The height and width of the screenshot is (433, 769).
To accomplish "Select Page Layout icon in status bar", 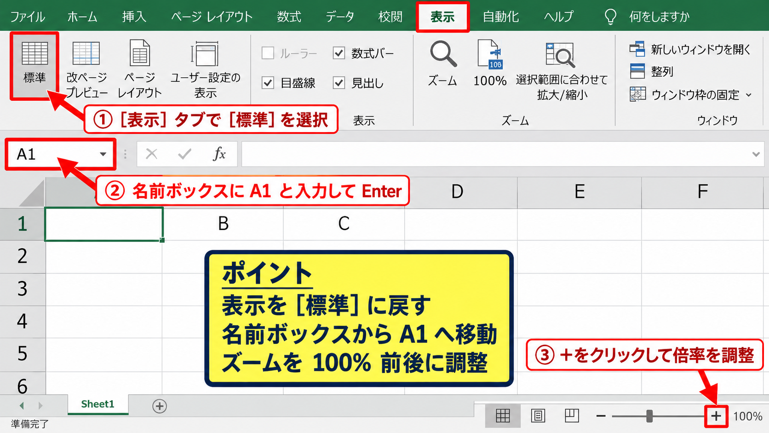I will 538,416.
